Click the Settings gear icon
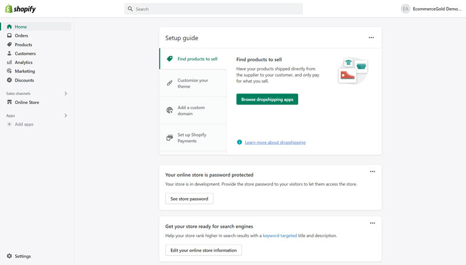This screenshot has height=265, width=466. coord(9,256)
